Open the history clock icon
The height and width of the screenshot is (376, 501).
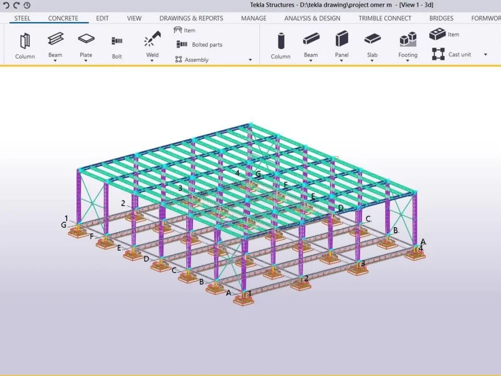[x=26, y=5]
